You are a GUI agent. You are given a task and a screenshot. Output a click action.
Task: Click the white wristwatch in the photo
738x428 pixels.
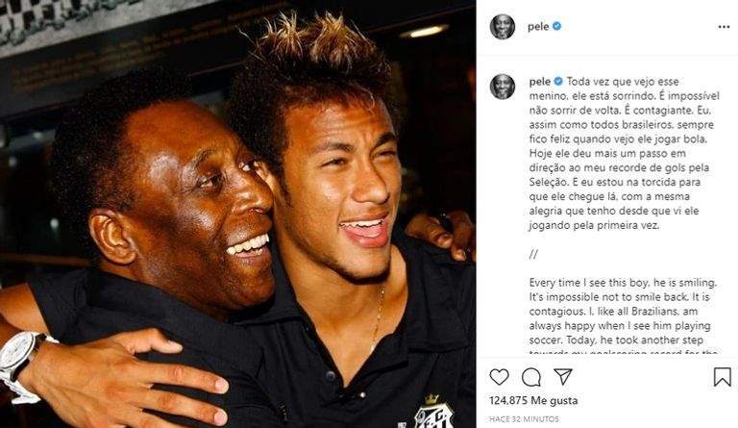pos(21,365)
